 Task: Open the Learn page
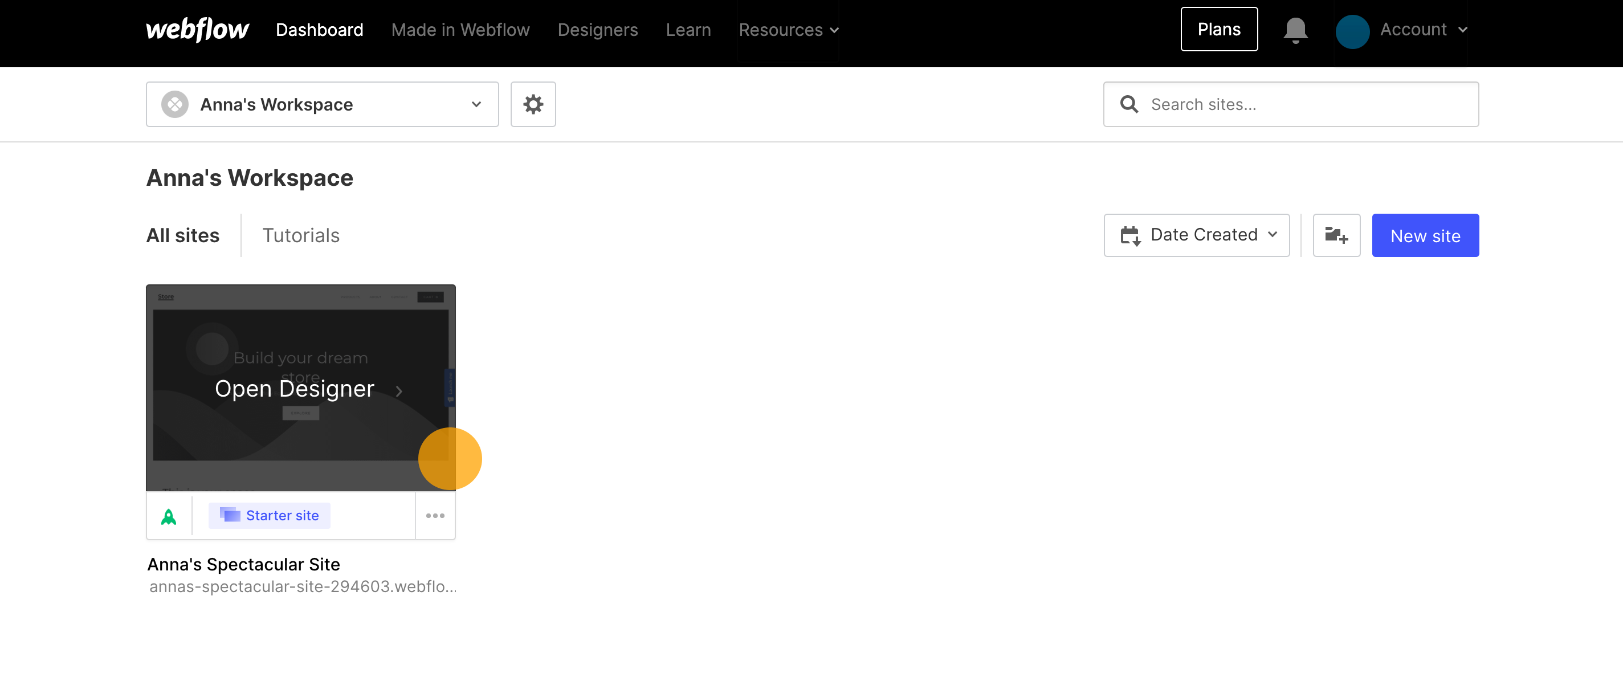(688, 30)
